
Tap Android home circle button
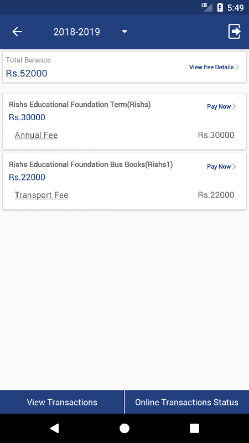[x=124, y=428]
